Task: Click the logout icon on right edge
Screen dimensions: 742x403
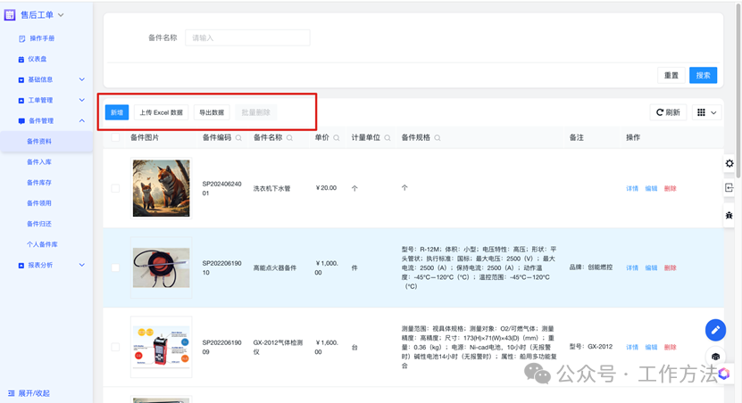Action: tap(729, 188)
